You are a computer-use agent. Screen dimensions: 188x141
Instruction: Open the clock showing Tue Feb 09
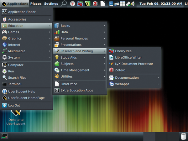pyautogui.click(x=161, y=3)
